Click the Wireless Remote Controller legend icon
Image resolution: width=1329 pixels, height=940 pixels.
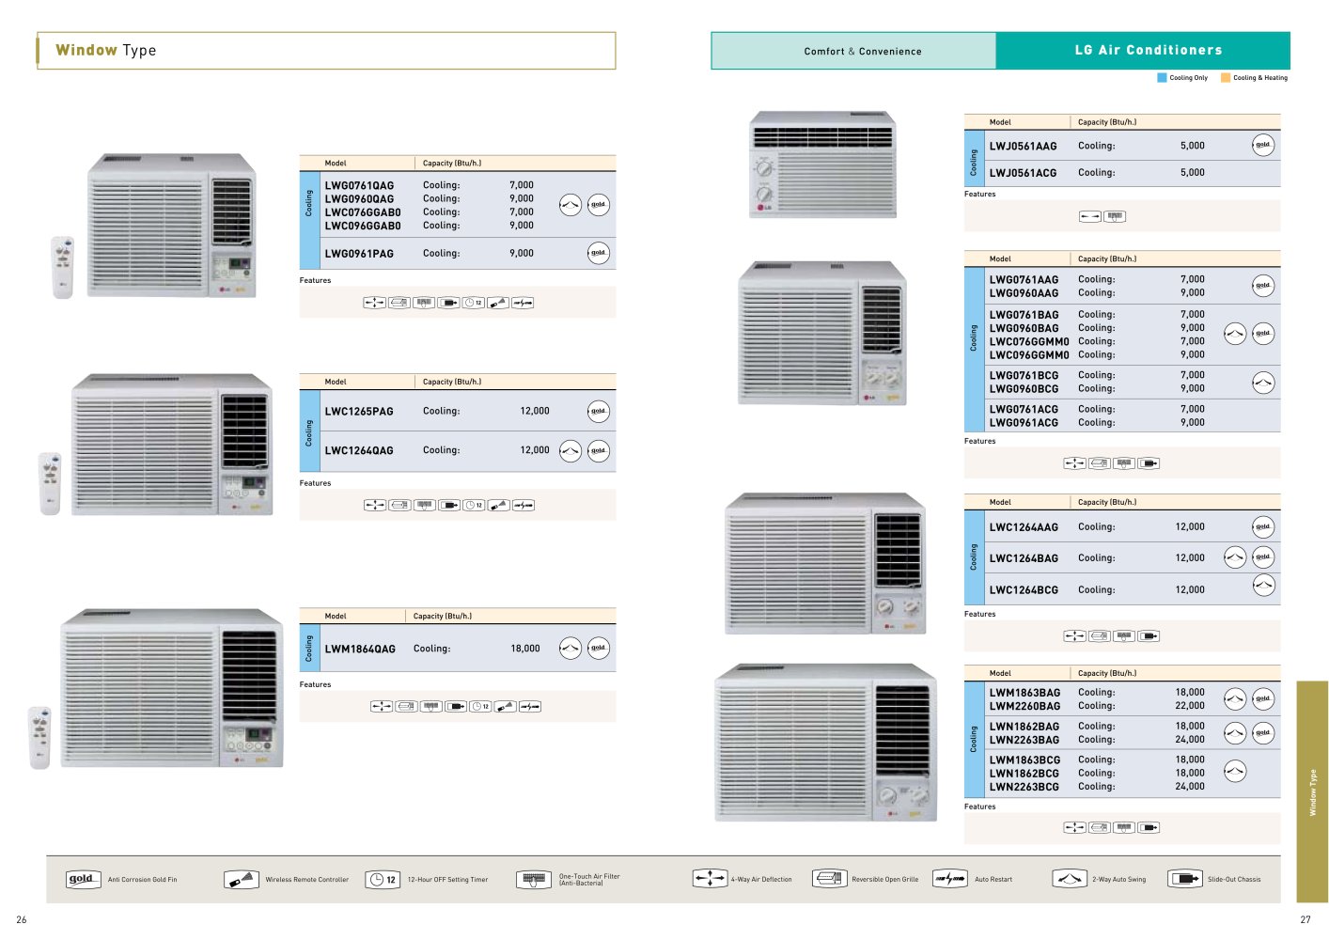[242, 880]
